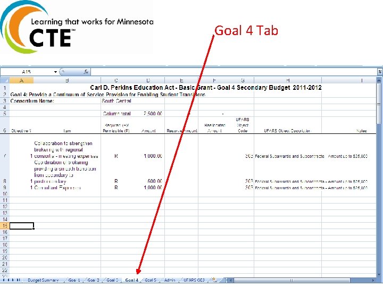Switch to the Goal 3 sheet tab

113,280
